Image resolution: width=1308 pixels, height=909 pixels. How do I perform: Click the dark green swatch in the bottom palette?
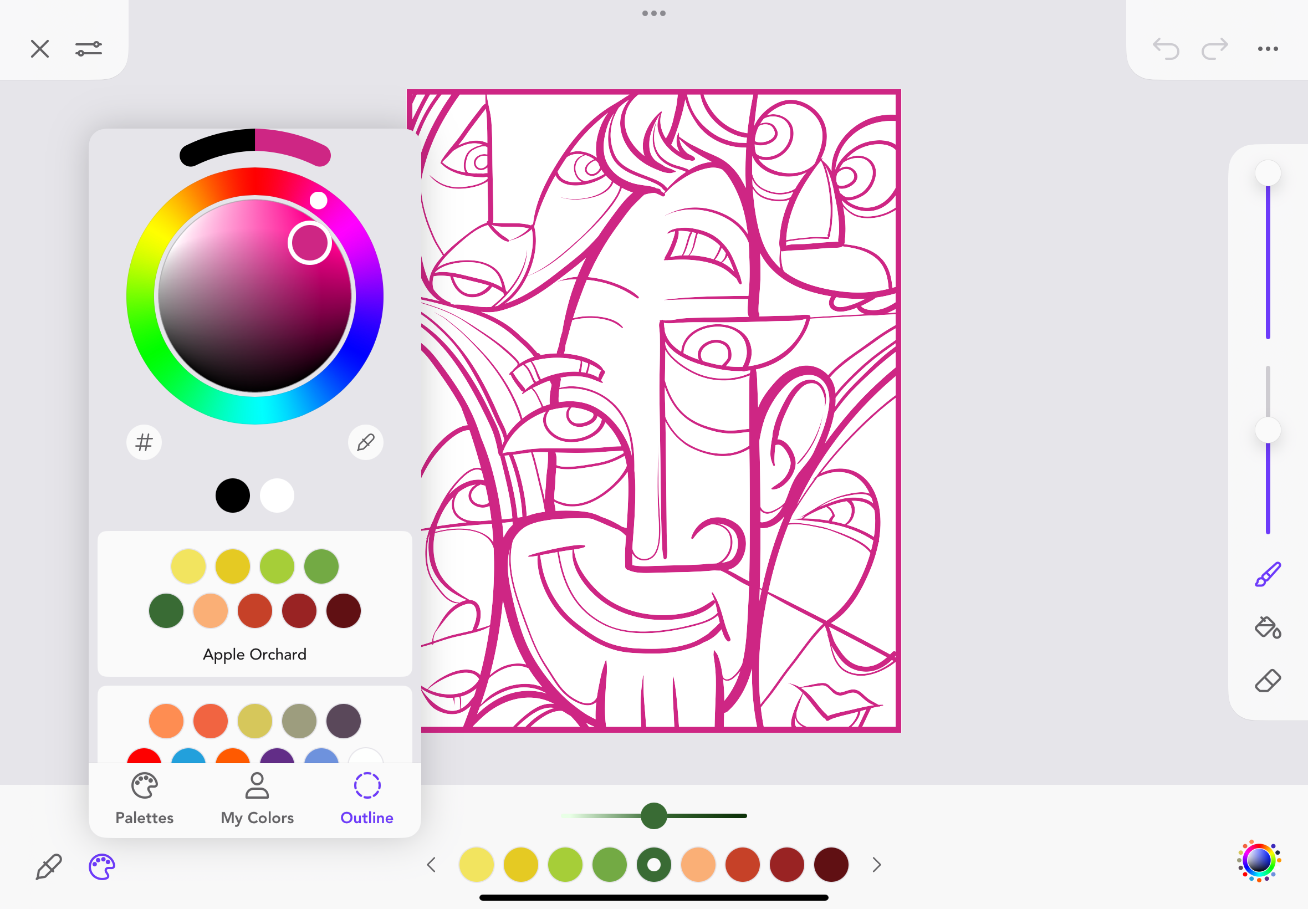point(653,865)
